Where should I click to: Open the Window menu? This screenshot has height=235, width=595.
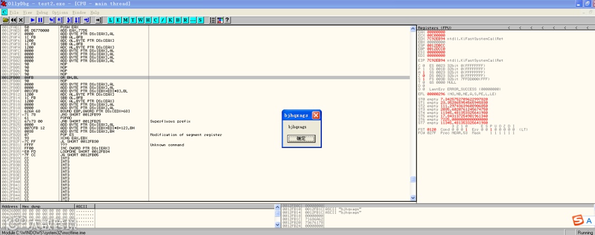(79, 13)
